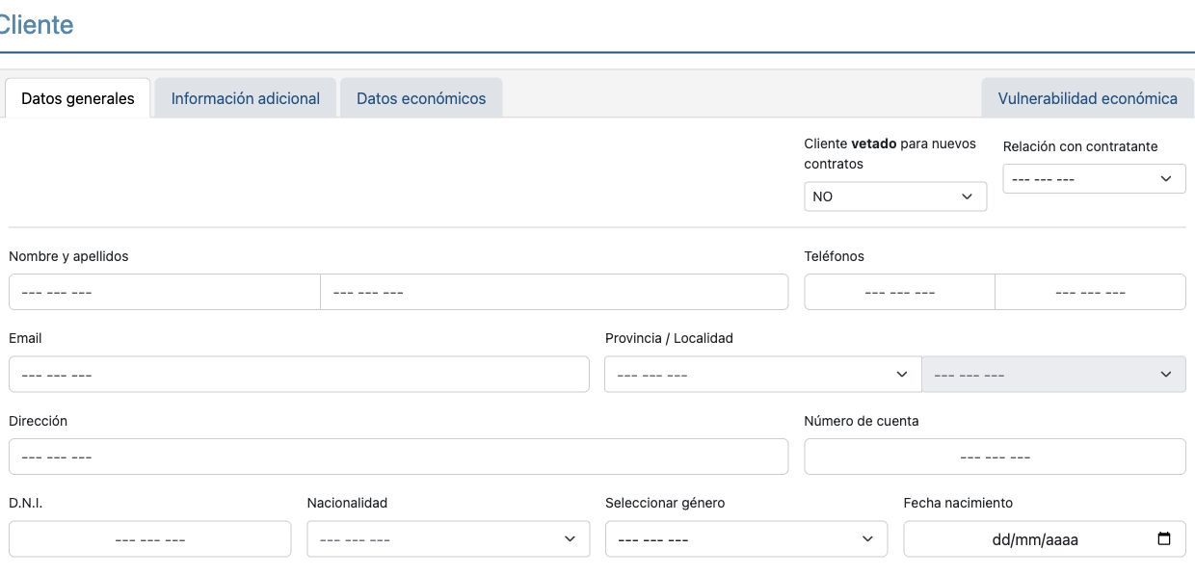The width and height of the screenshot is (1195, 575).
Task: Focus the Número de cuenta field
Action: click(996, 457)
